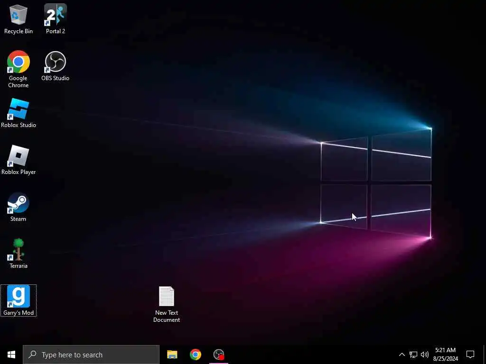Select the New Text Document file
This screenshot has height=364, width=486.
(167, 304)
